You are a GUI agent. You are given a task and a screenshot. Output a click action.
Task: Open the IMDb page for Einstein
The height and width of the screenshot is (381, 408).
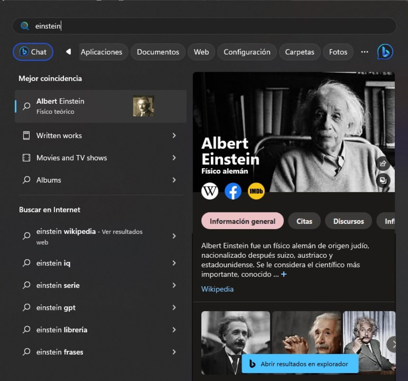(x=256, y=191)
